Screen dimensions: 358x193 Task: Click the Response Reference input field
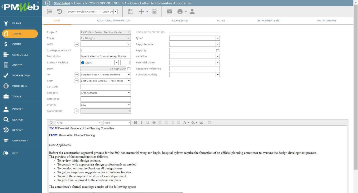click(195, 69)
